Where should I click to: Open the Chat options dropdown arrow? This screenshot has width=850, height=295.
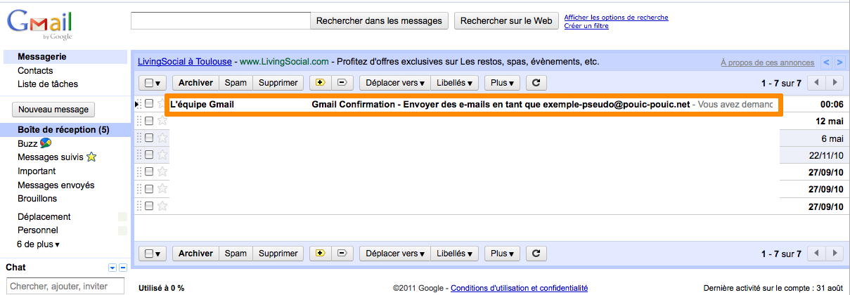[112, 268]
